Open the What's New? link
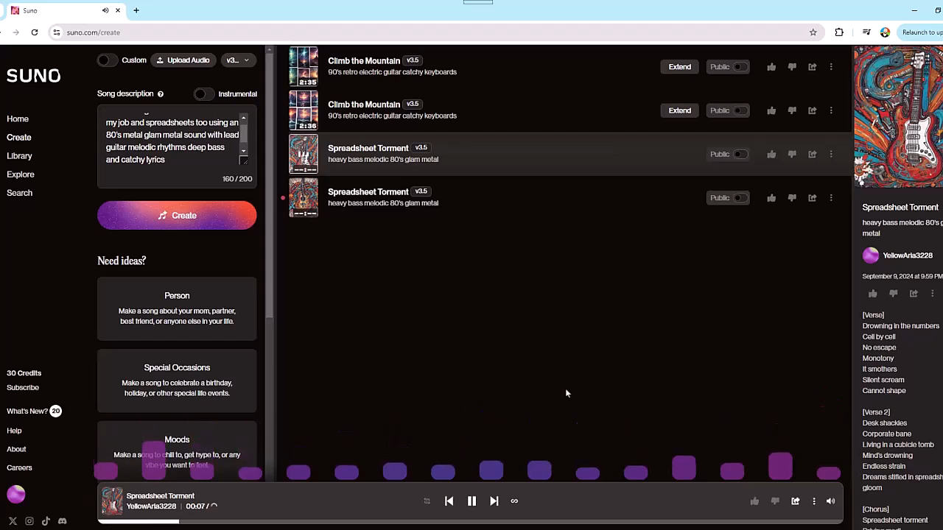This screenshot has height=530, width=943. (27, 411)
